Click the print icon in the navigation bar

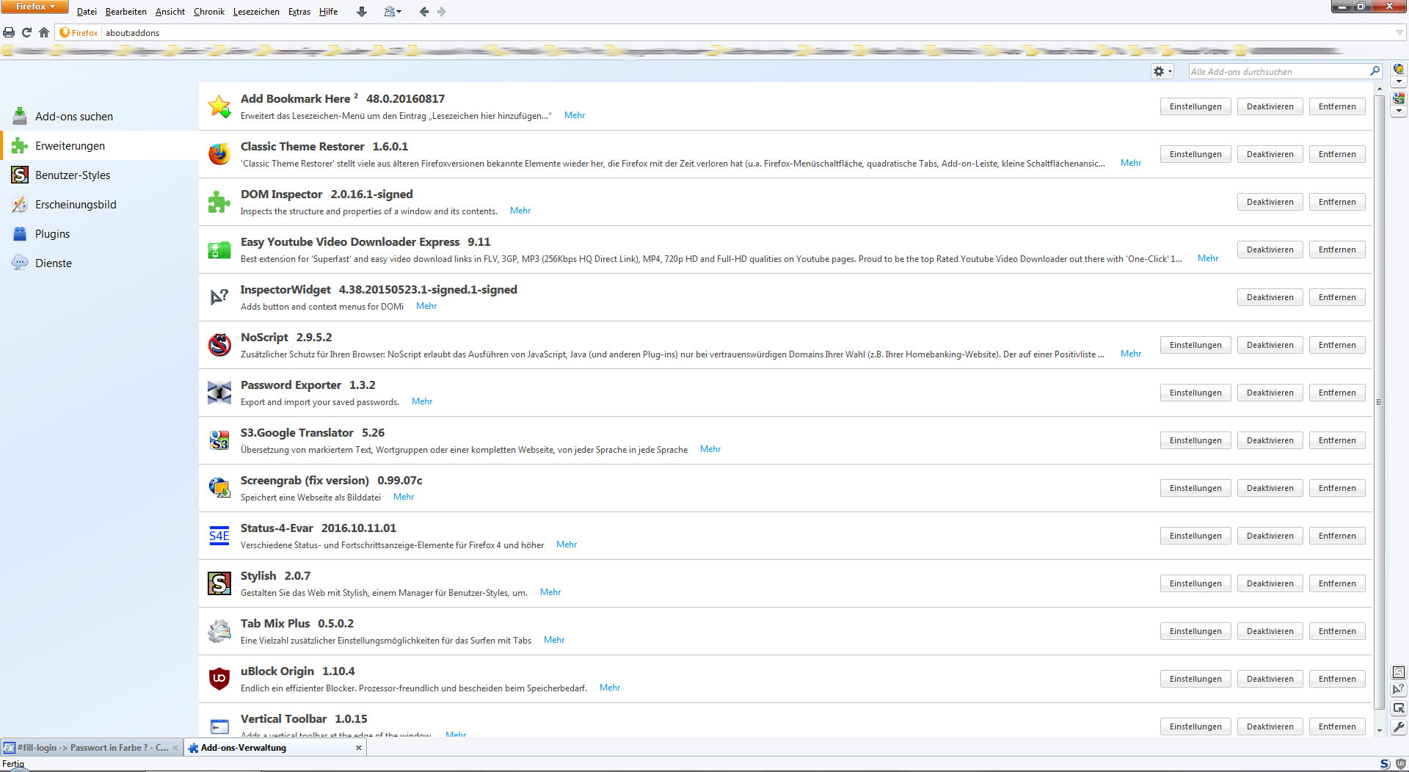click(9, 32)
